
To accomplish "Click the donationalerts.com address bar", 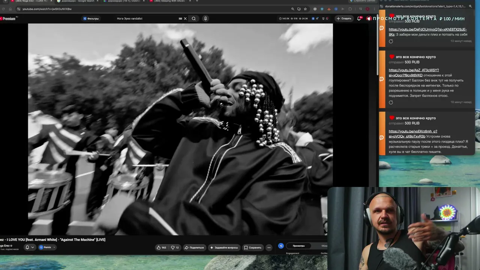I will (424, 6).
